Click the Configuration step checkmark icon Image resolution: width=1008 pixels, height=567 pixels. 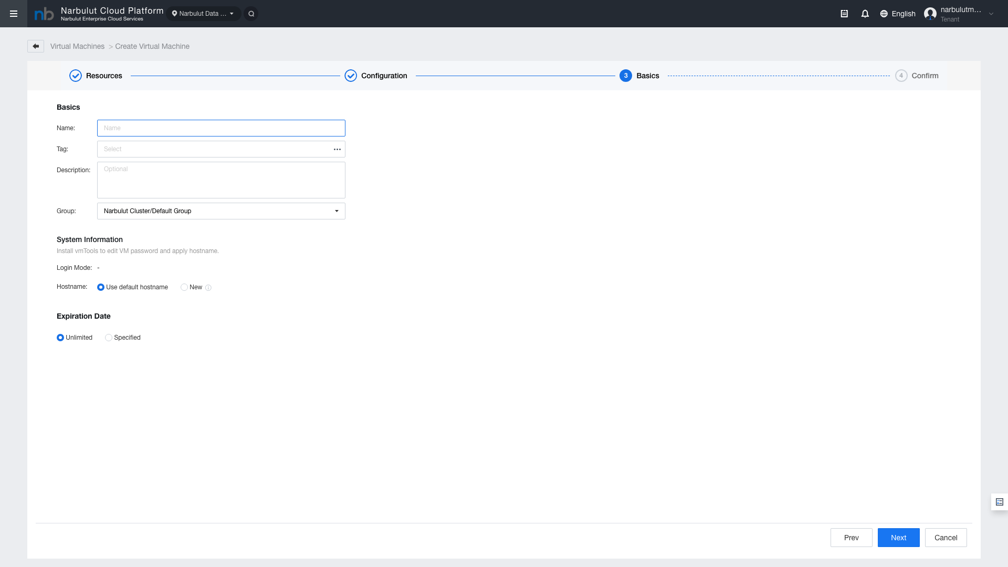tap(351, 76)
